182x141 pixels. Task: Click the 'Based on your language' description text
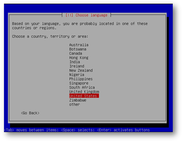pyautogui.click(x=80, y=26)
